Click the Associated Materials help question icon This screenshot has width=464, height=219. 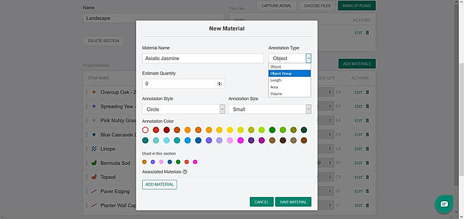(185, 171)
